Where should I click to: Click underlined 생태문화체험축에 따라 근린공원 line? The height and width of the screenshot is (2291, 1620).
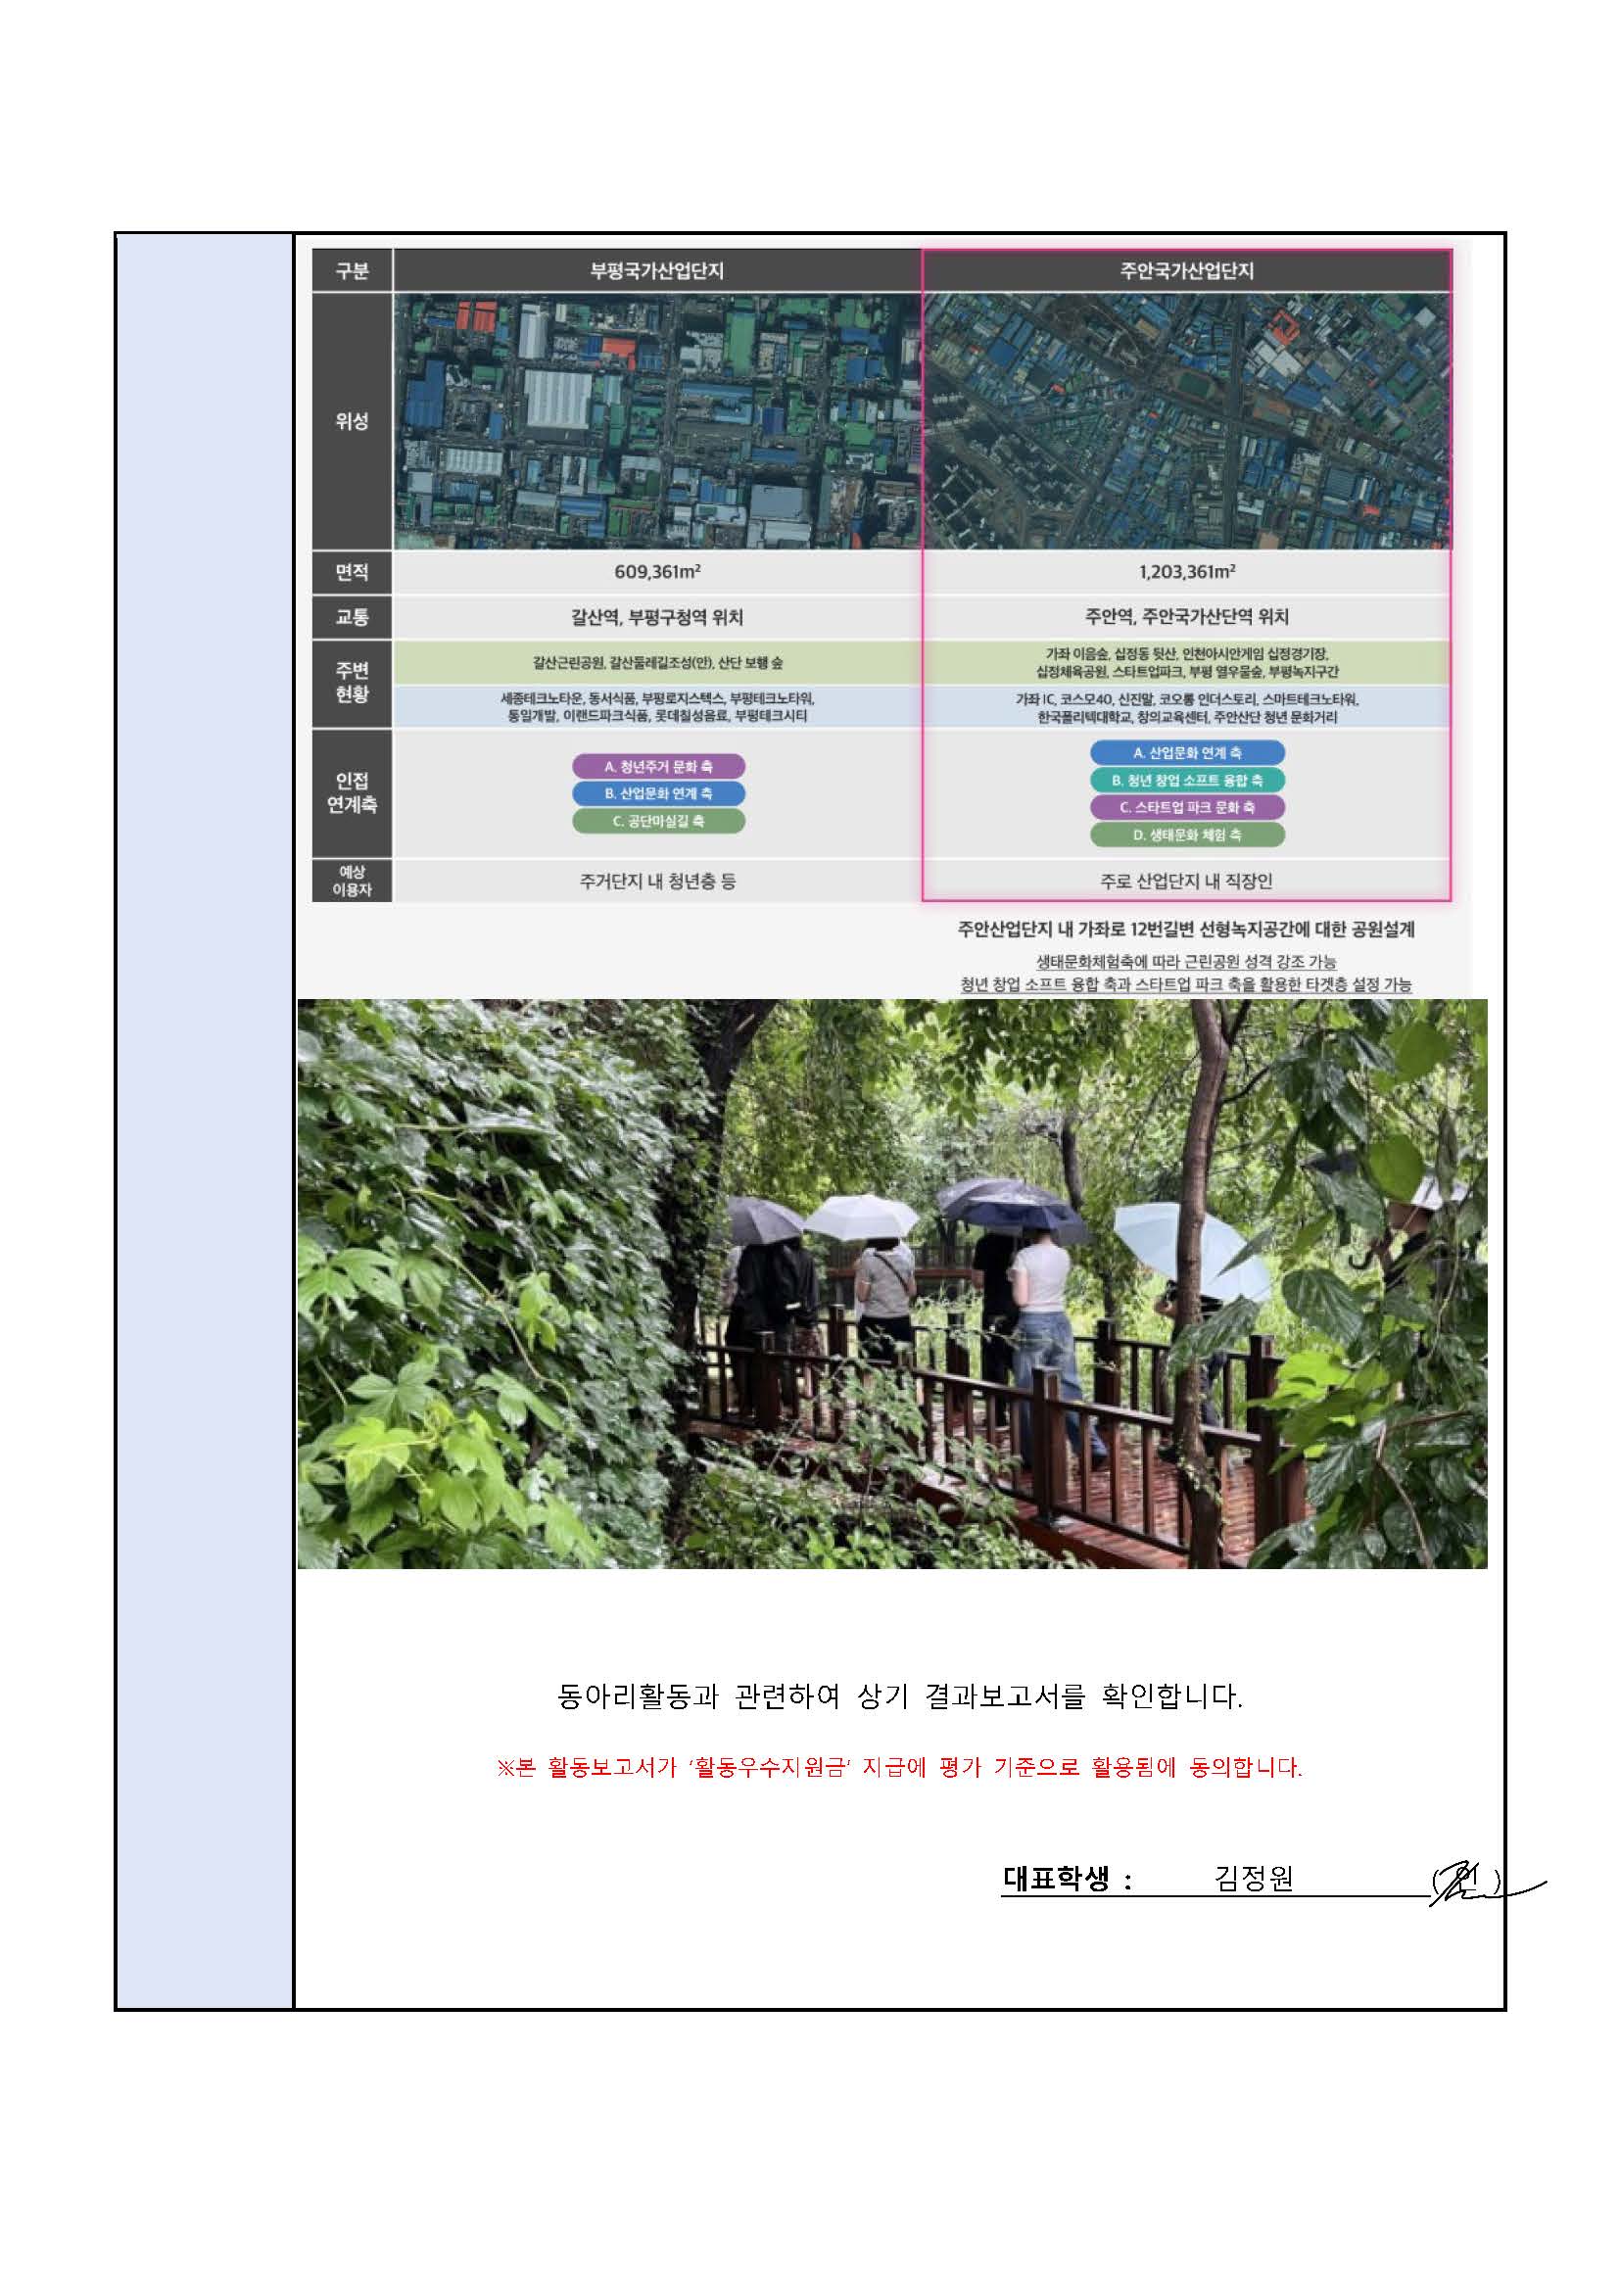tap(1186, 962)
